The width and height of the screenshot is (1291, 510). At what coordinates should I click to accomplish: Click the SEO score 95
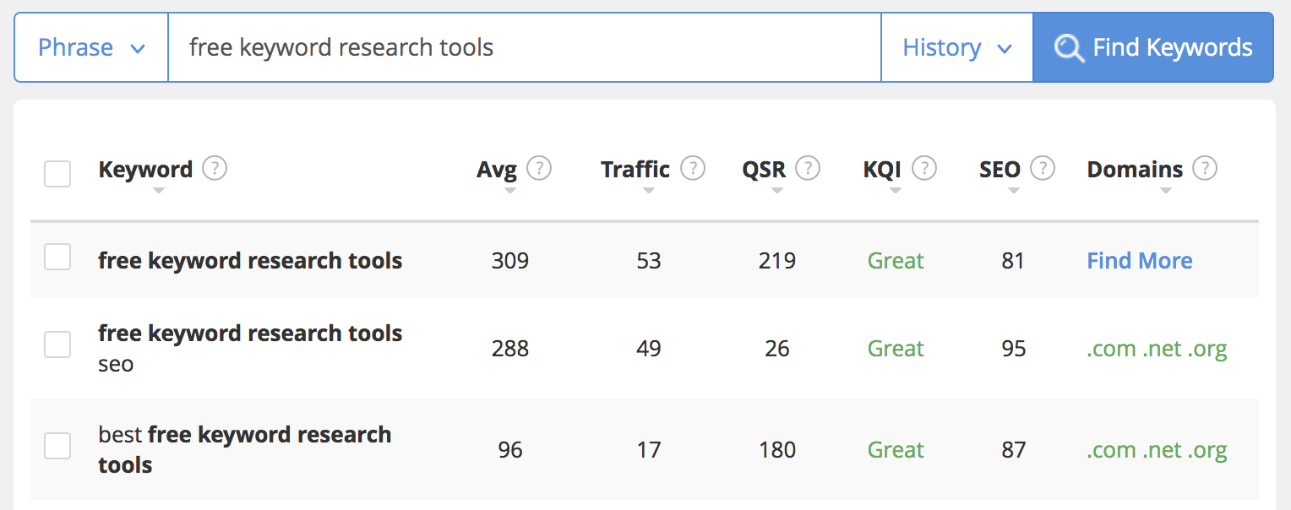(x=1013, y=349)
